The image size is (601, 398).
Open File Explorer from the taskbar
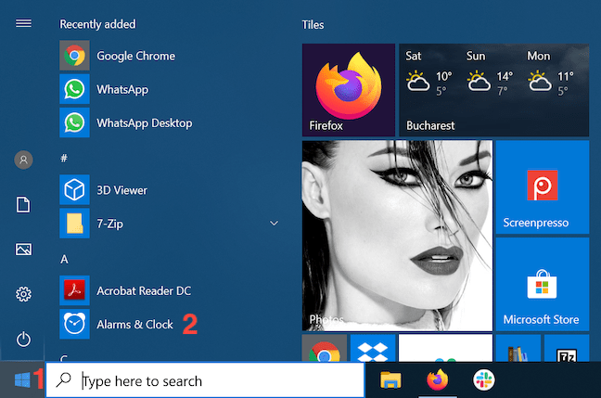(x=390, y=380)
